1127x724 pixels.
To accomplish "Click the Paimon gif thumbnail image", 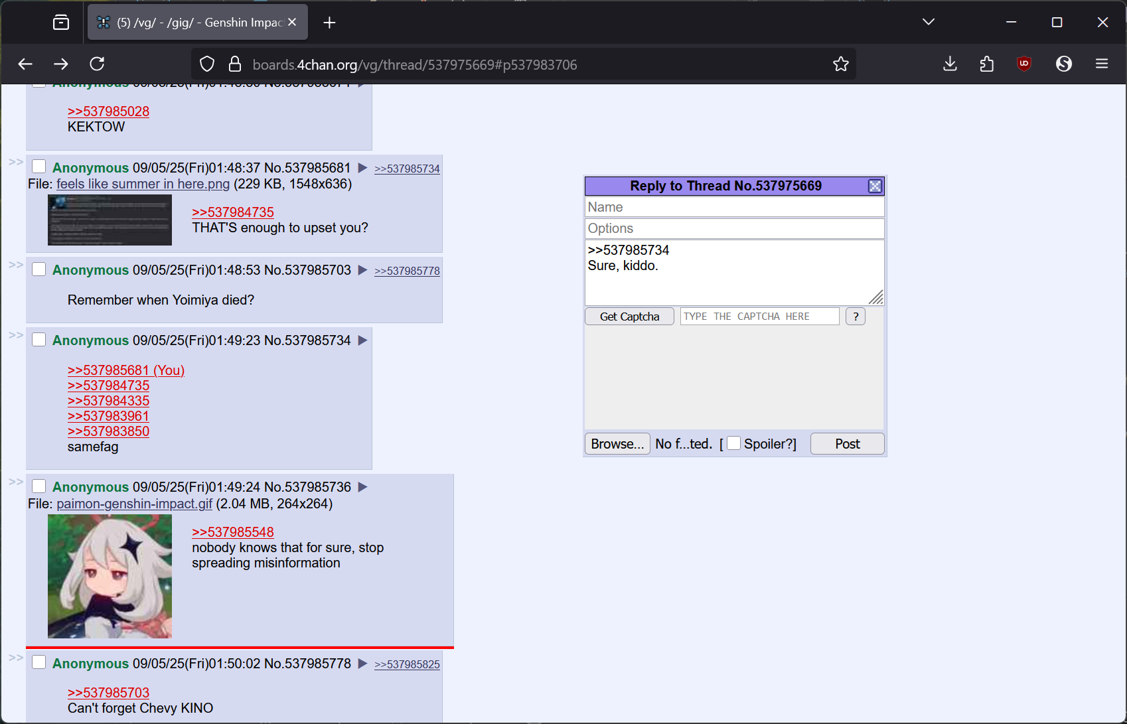I will point(110,576).
